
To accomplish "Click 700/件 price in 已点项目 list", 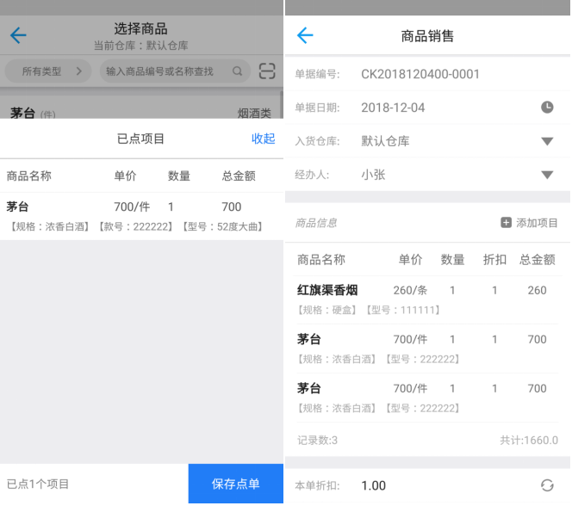I will click(x=132, y=207).
